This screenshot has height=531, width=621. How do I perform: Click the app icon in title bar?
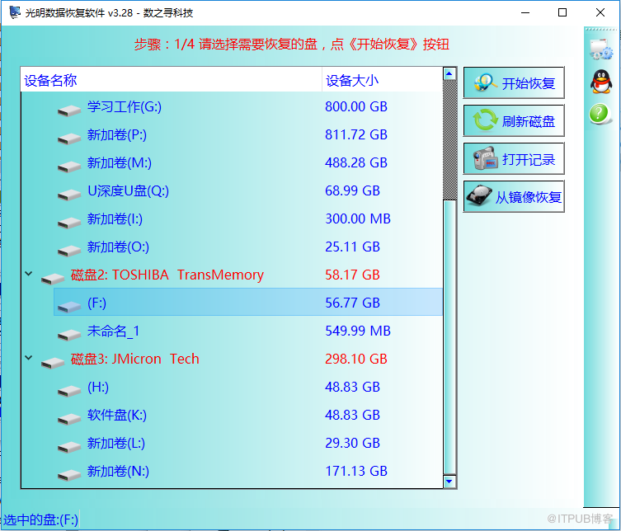pyautogui.click(x=15, y=12)
